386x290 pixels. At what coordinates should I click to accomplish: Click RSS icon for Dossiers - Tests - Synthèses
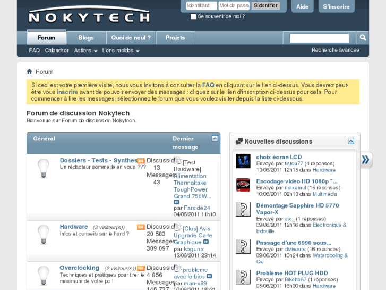coord(141,161)
